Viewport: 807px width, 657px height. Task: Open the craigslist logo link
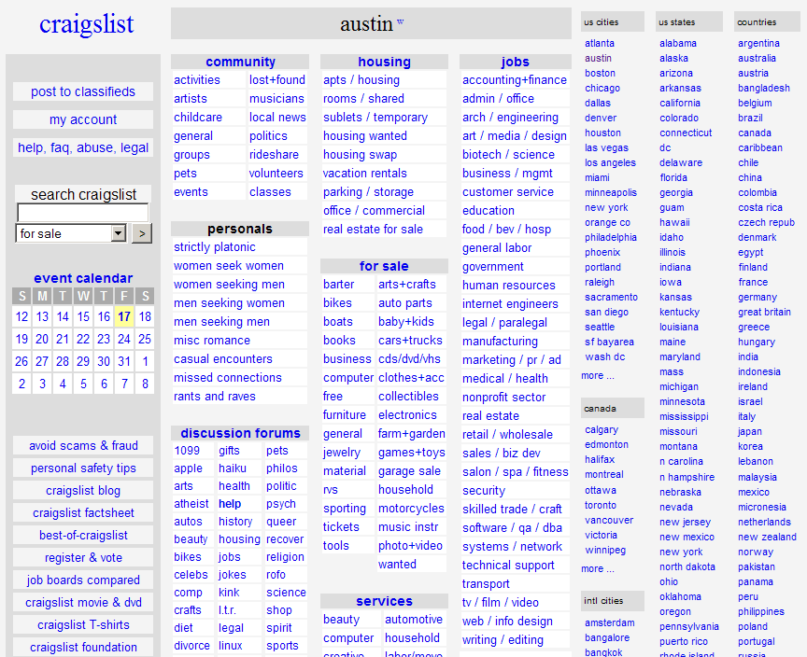pyautogui.click(x=87, y=24)
